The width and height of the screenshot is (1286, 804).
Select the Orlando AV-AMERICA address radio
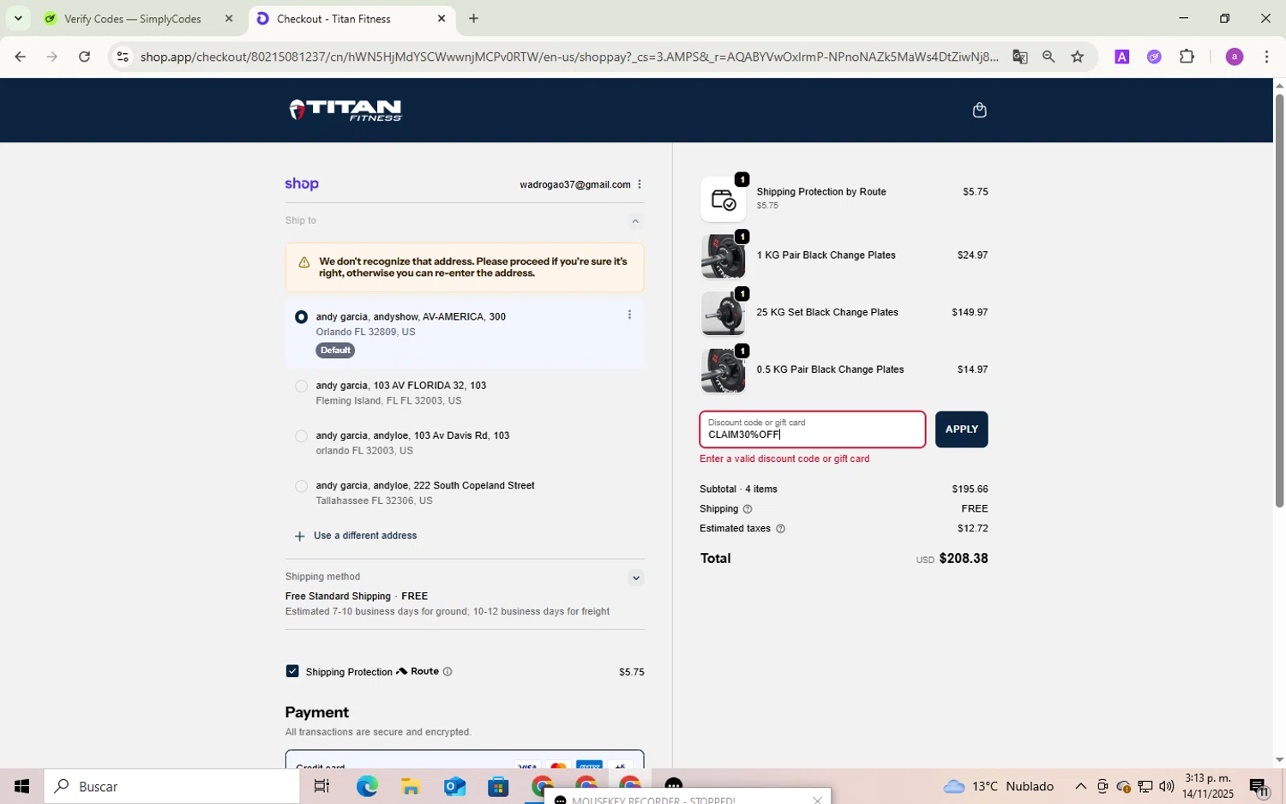(x=301, y=317)
